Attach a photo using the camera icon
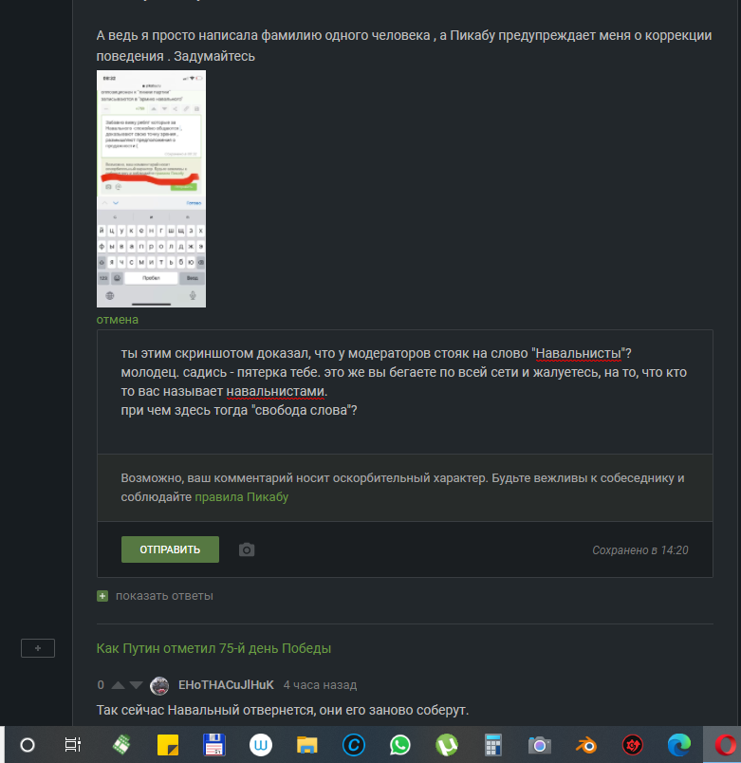Image resolution: width=741 pixels, height=763 pixels. [247, 549]
